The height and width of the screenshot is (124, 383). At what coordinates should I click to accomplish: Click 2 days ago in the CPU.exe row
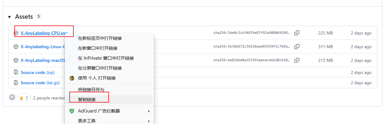click(x=361, y=33)
